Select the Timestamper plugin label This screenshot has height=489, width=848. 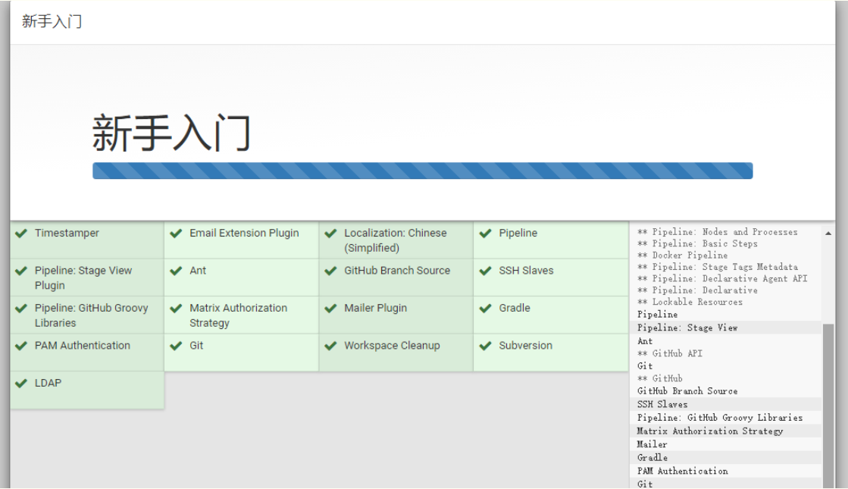tap(67, 234)
